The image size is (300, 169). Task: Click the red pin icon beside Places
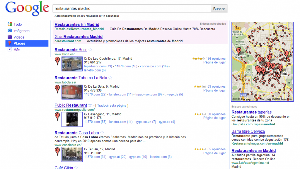tap(9, 43)
